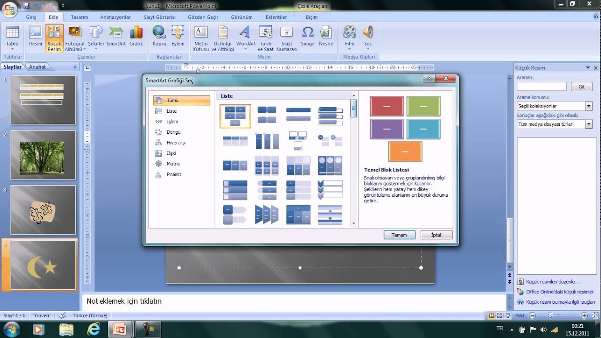Save with the quick access toolbar icon
This screenshot has height=338, width=601.
tap(26, 6)
